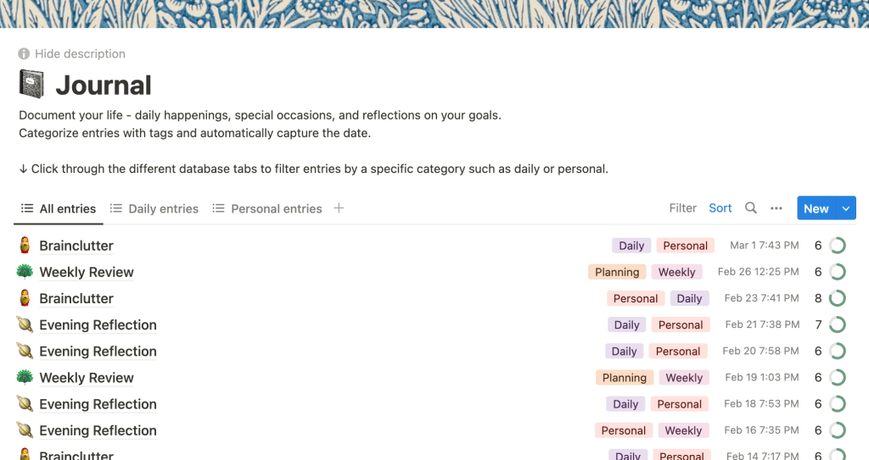Switch to the Daily entries tab
The width and height of the screenshot is (869, 460).
point(154,209)
